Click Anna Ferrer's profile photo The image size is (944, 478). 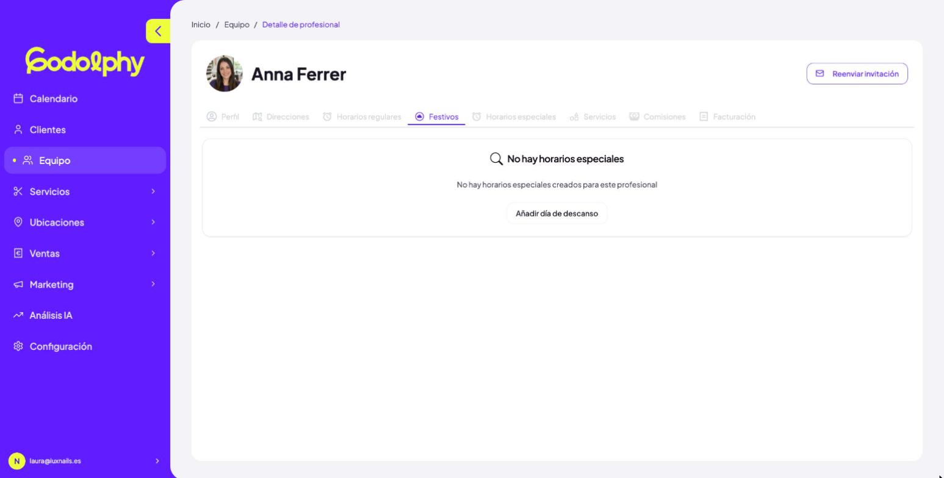(225, 74)
